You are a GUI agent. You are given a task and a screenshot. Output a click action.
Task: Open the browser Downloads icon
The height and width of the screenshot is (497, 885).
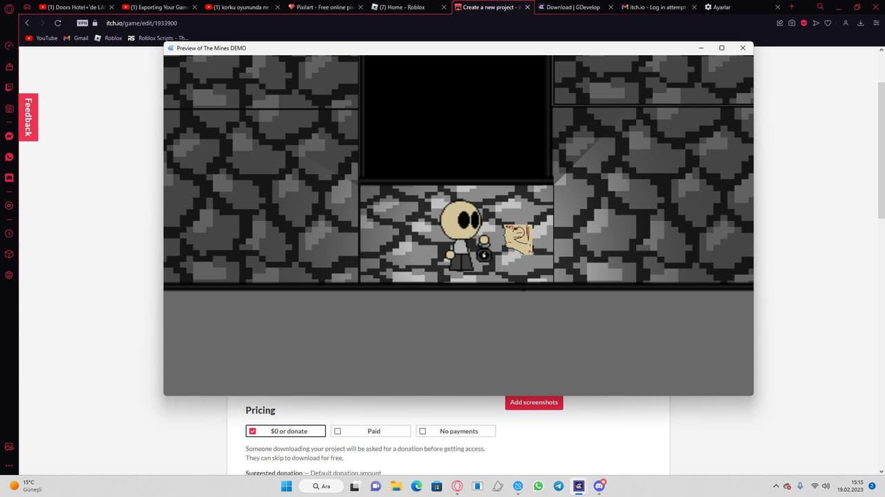pos(861,23)
